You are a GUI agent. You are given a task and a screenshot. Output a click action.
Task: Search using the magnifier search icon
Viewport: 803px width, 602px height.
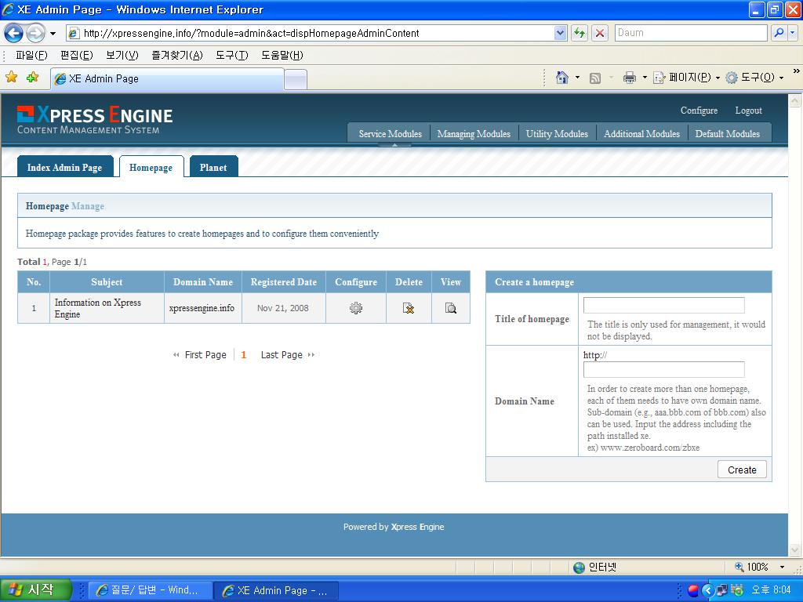[x=779, y=33]
